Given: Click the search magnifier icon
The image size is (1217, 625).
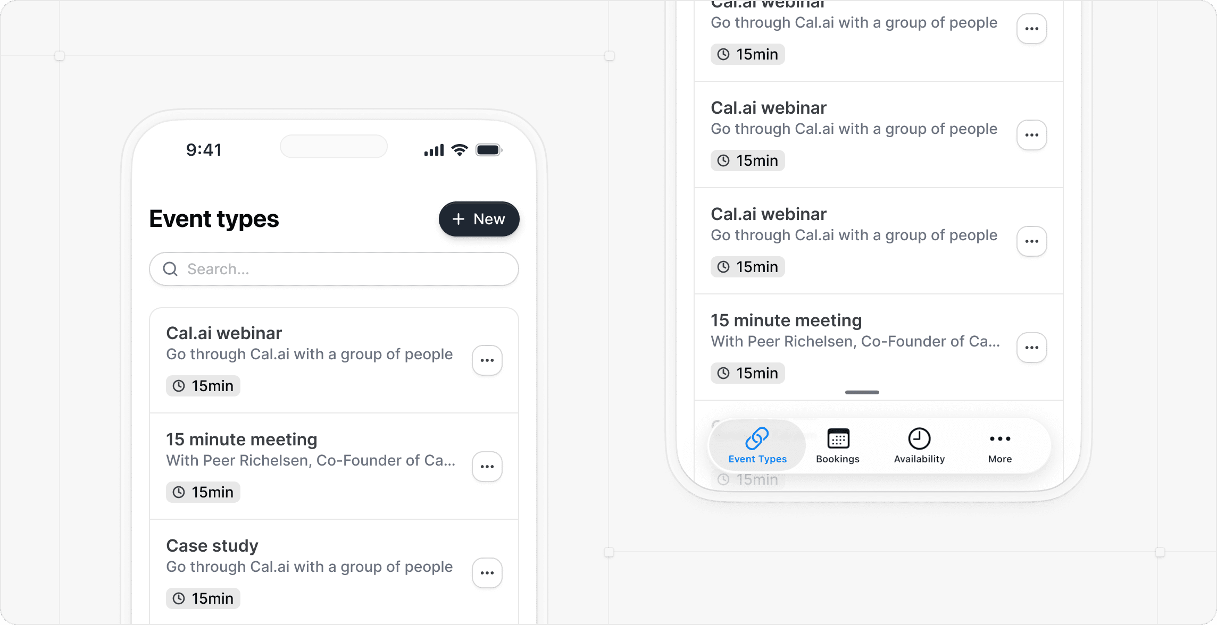Looking at the screenshot, I should click(x=170, y=269).
